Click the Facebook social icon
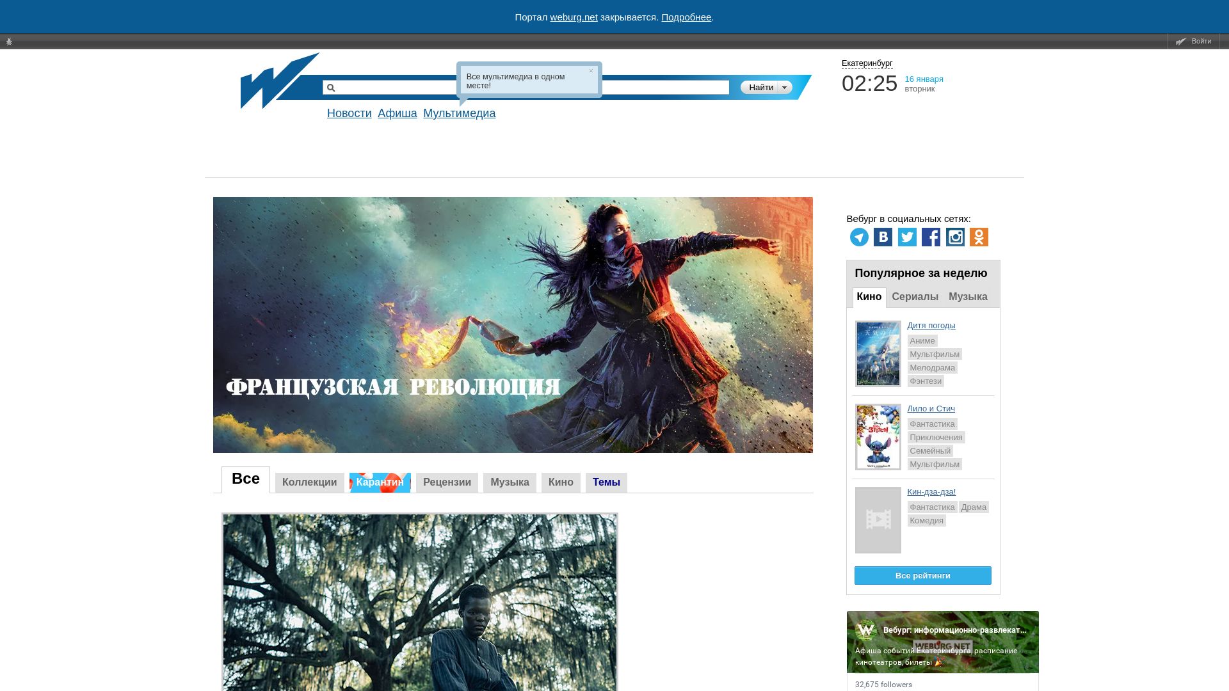The image size is (1229, 691). pos(931,237)
